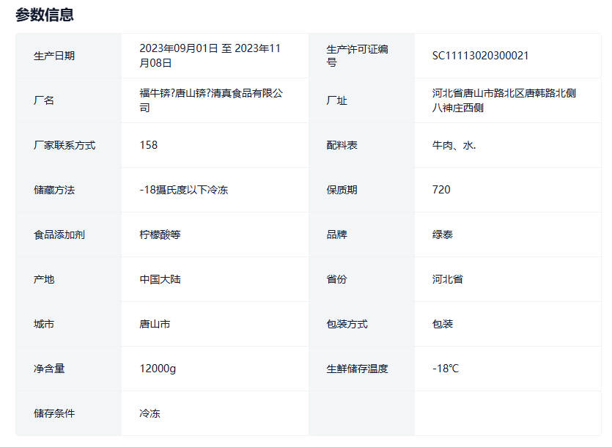
Task: Select the 净含量 value 12000g
Action: [x=158, y=369]
